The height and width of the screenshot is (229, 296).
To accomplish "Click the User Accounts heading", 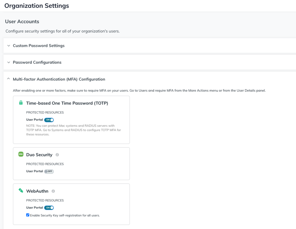I will click(22, 21).
